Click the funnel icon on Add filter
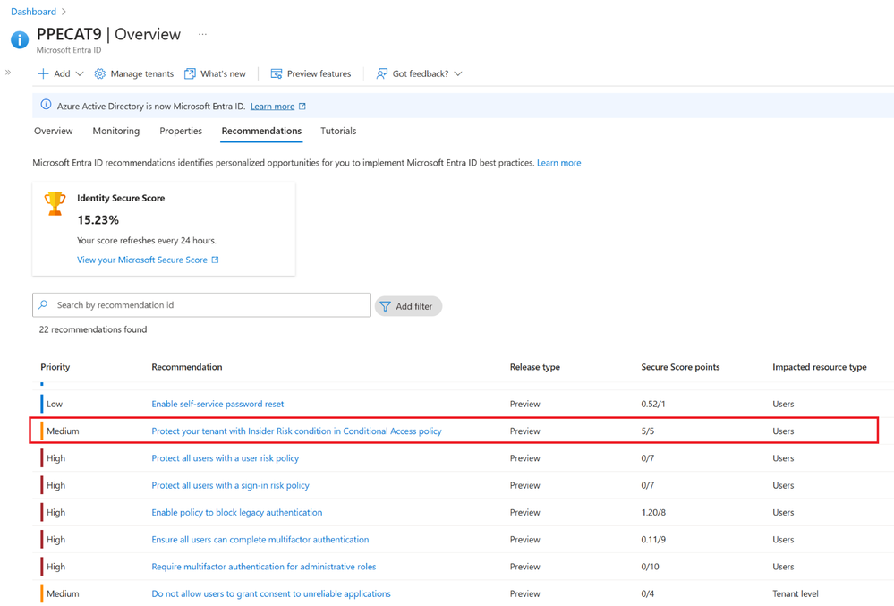Image resolution: width=894 pixels, height=606 pixels. pyautogui.click(x=386, y=306)
